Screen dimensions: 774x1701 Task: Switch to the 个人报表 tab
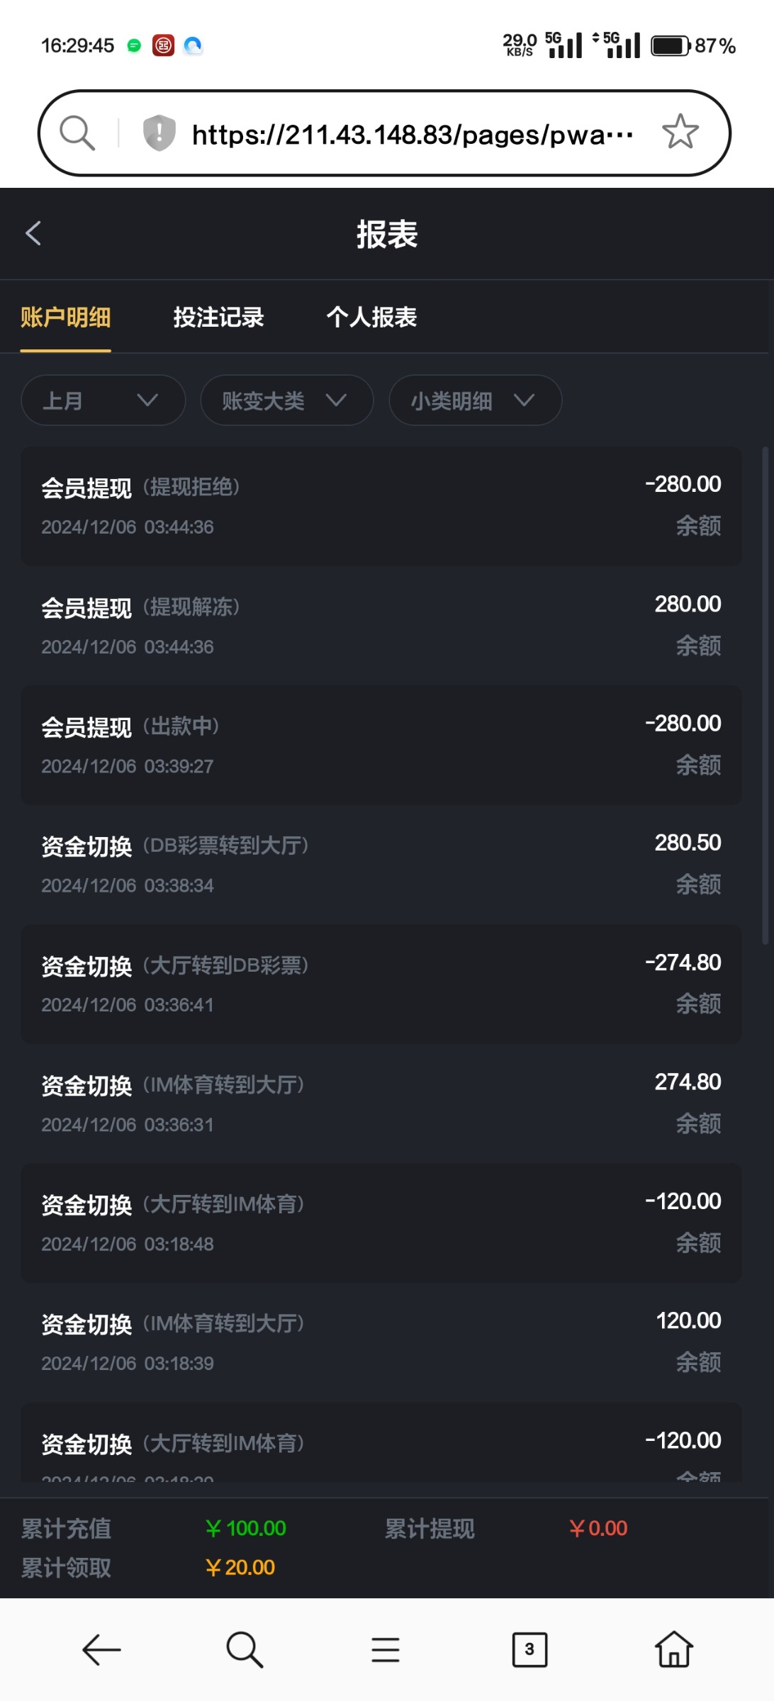pyautogui.click(x=371, y=318)
